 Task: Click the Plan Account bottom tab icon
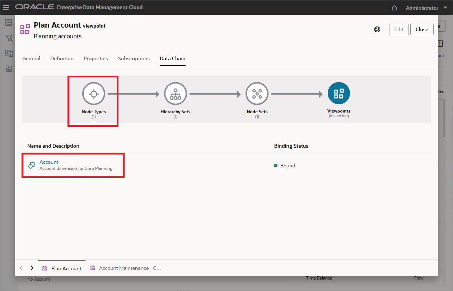point(45,268)
